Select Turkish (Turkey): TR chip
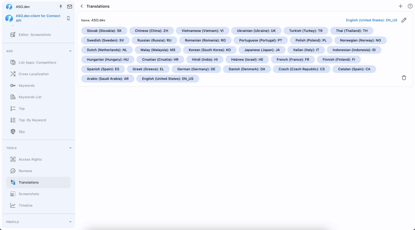Viewport: 415px width, 230px height. [306, 31]
